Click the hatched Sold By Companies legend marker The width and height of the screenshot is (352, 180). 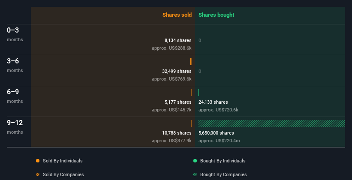(38, 174)
